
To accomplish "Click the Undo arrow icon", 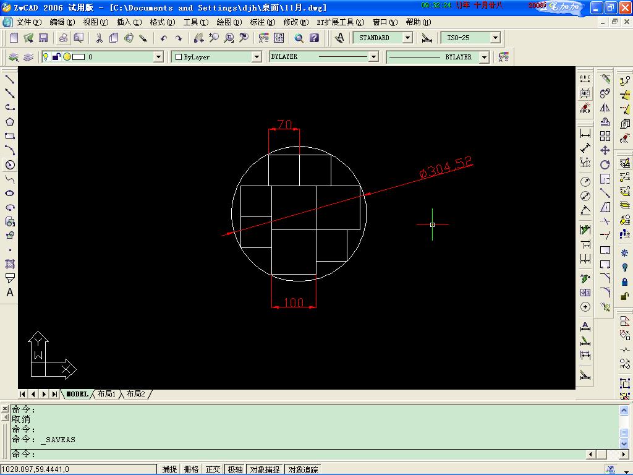I will click(163, 38).
